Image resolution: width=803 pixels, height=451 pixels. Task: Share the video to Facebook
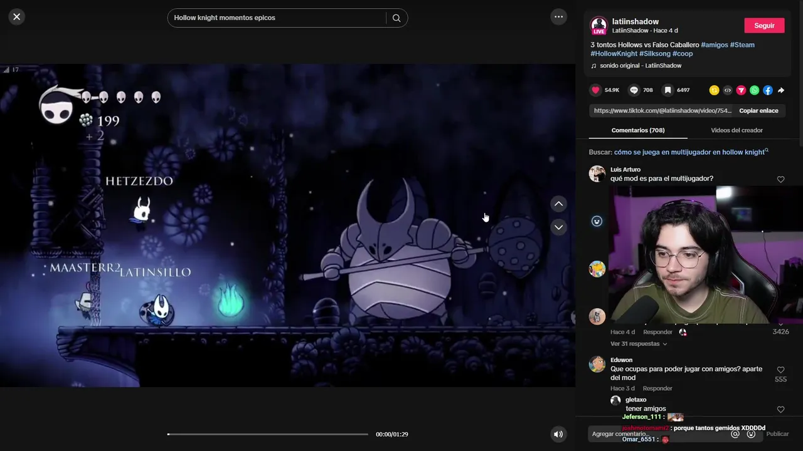pyautogui.click(x=768, y=90)
